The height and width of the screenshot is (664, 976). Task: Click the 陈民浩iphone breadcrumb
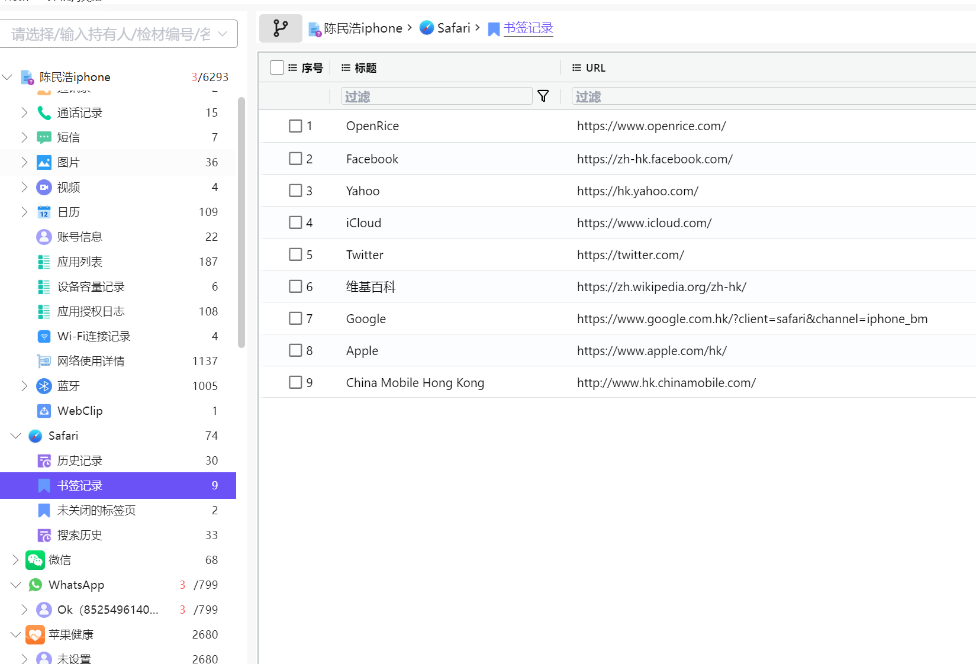coord(363,28)
